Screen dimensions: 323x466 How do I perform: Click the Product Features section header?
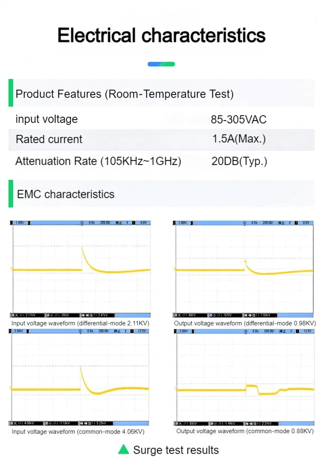pyautogui.click(x=161, y=93)
